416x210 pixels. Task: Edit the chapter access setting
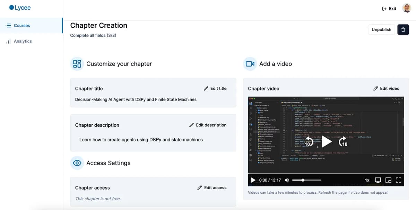tap(212, 187)
